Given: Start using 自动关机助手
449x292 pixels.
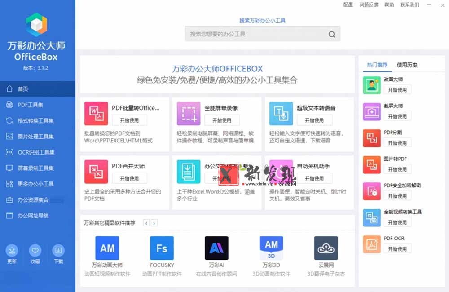Looking at the screenshot, I should (314, 178).
